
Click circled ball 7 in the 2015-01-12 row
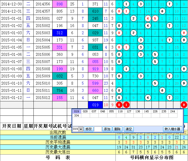click(169, 98)
